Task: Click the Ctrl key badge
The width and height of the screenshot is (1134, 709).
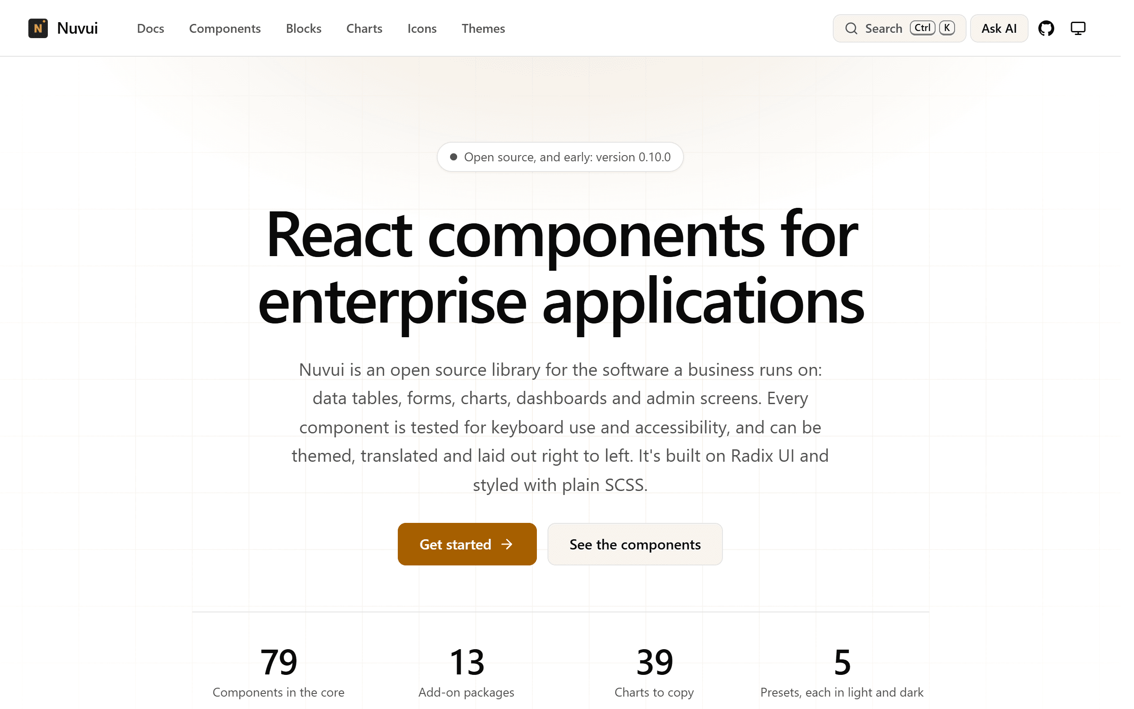Action: 922,28
